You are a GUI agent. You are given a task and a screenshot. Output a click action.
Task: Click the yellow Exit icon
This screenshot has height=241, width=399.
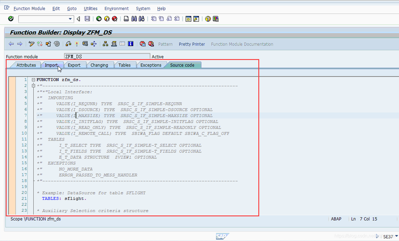(107, 19)
